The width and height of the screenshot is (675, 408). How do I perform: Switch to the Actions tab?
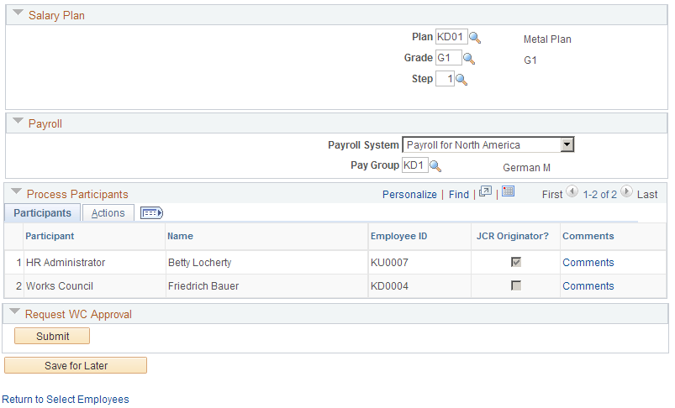tap(108, 212)
